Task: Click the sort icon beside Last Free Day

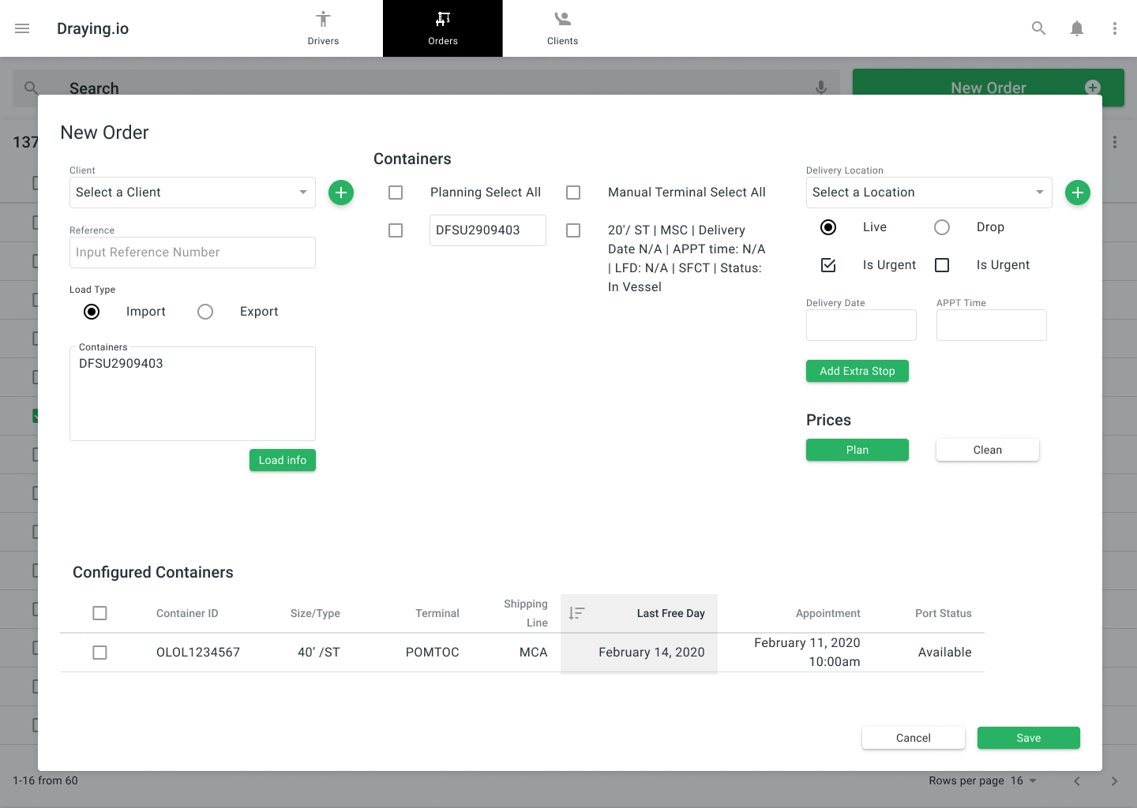Action: pos(576,613)
